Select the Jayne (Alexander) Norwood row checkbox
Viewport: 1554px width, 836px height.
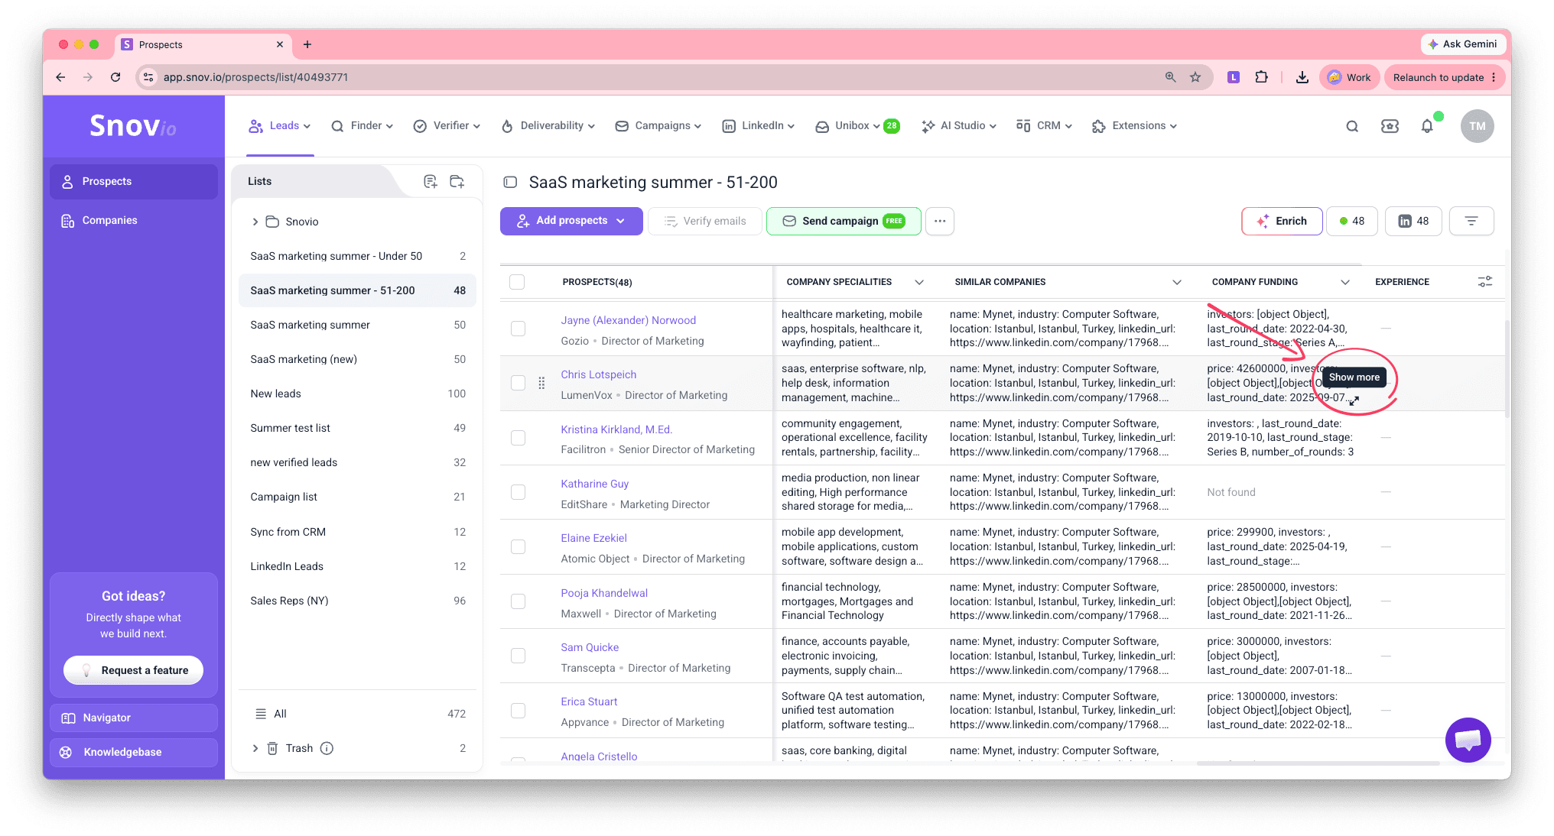[518, 329]
